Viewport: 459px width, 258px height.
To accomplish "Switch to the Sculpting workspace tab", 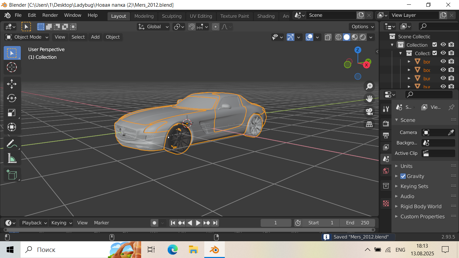I will coord(171,16).
